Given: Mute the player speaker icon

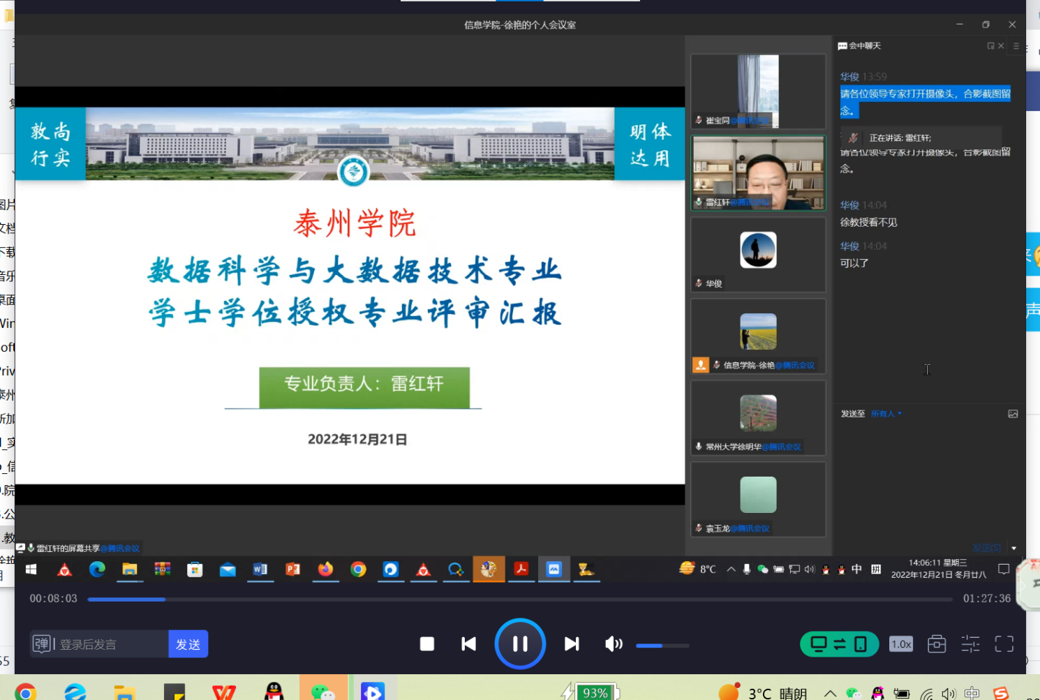Looking at the screenshot, I should coord(614,643).
